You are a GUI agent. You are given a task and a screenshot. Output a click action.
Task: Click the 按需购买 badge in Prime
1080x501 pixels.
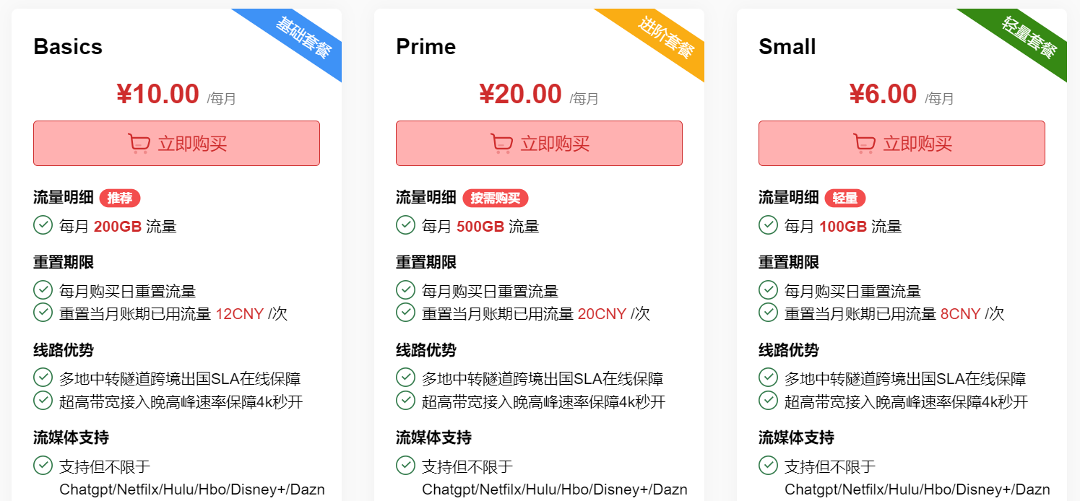pyautogui.click(x=496, y=198)
